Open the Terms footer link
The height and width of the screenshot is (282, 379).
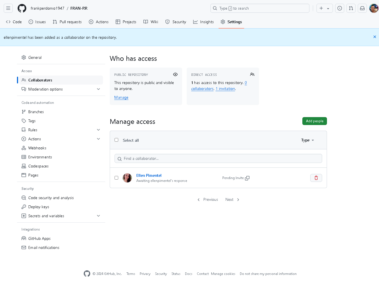131,274
